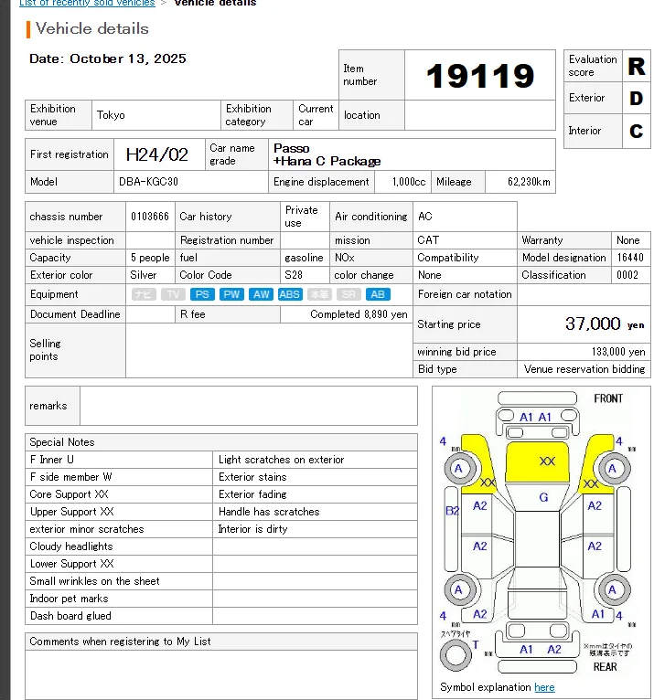Click the mission value CAT
The image size is (654, 700).
click(x=428, y=240)
